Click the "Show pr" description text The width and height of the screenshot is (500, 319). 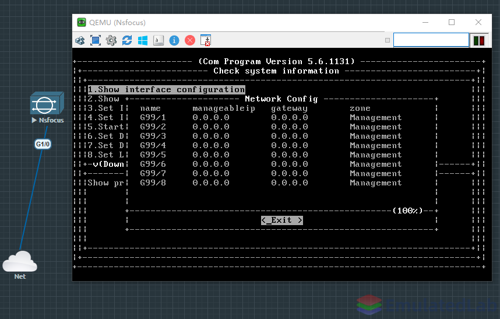pyautogui.click(x=106, y=183)
